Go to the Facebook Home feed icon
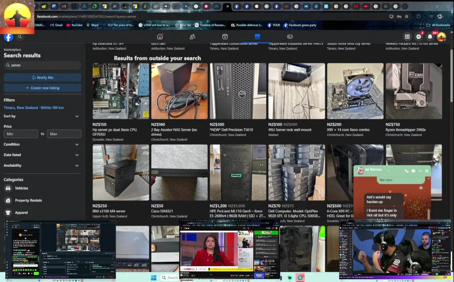Image resolution: width=454 pixels, height=282 pixels. click(160, 36)
